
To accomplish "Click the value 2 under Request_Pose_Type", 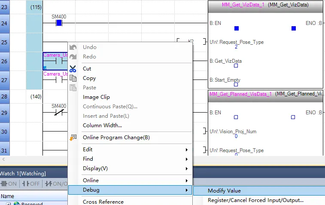I will [236, 47].
